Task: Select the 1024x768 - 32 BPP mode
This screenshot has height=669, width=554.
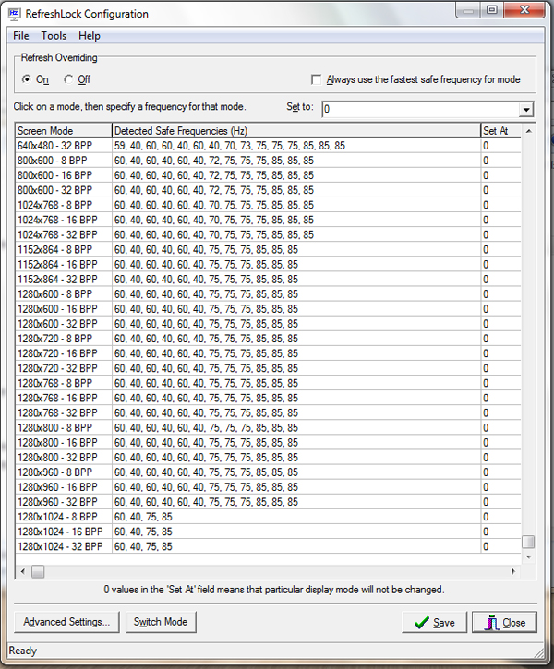Action: tap(268, 234)
